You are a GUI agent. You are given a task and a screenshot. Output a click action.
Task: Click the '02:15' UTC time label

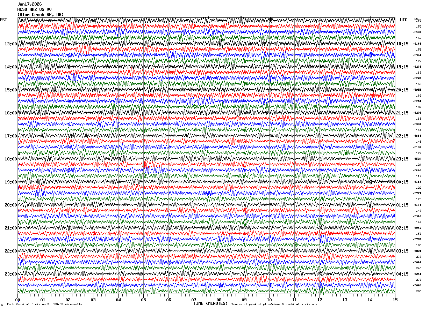[402, 228]
